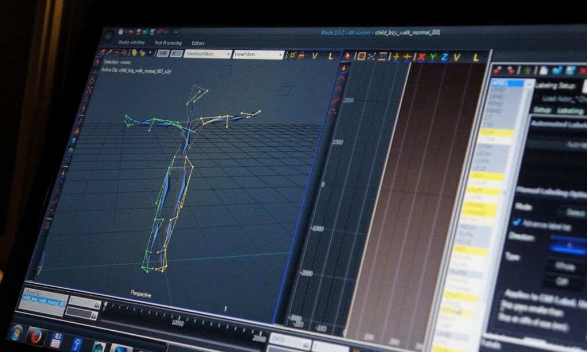
Task: Select child_boy_walk_normal clip in clip list
Action: pos(44,300)
